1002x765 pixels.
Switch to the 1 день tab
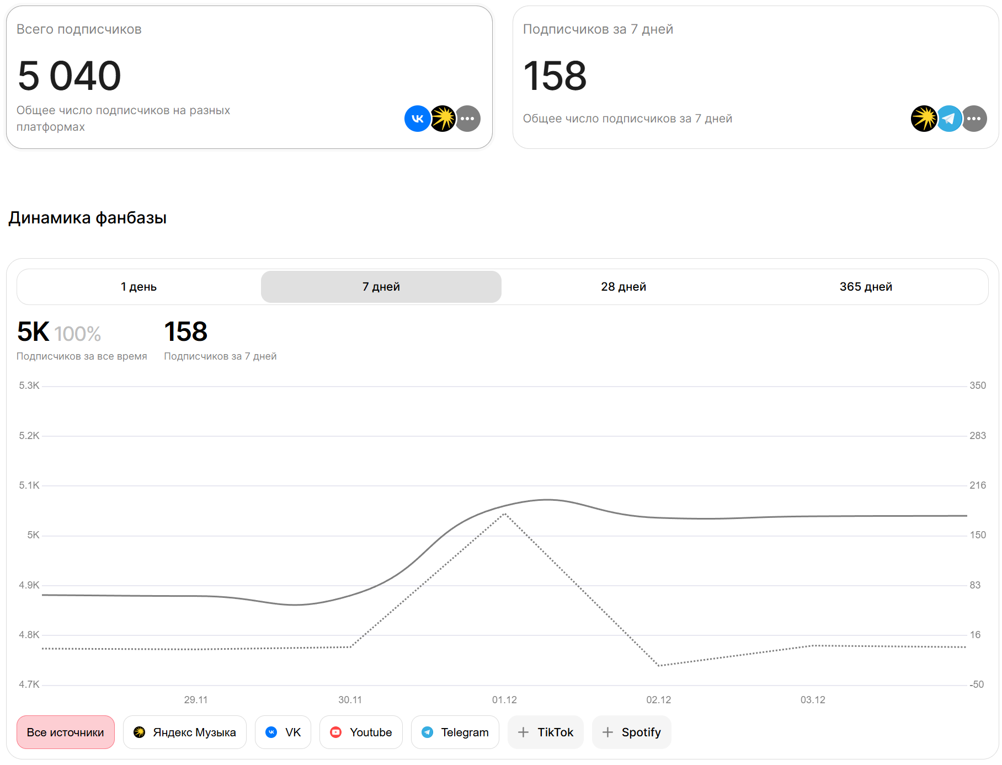point(138,287)
